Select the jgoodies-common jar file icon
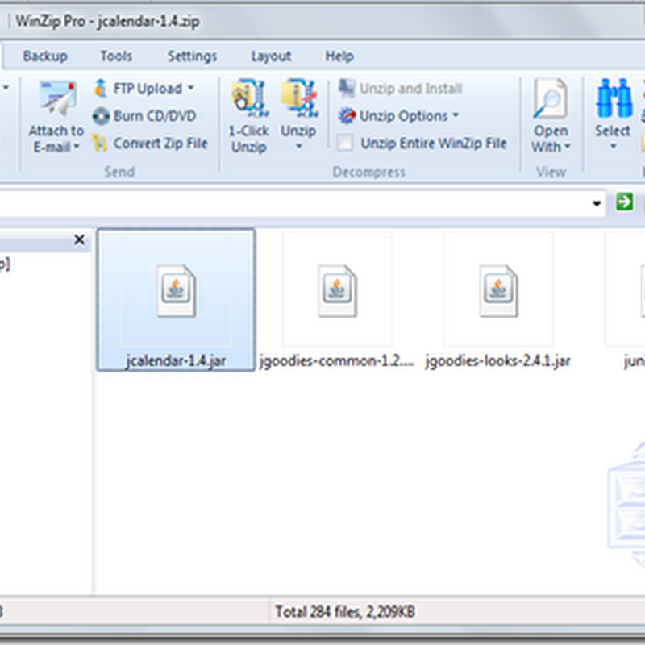The width and height of the screenshot is (645, 645). coord(337,291)
